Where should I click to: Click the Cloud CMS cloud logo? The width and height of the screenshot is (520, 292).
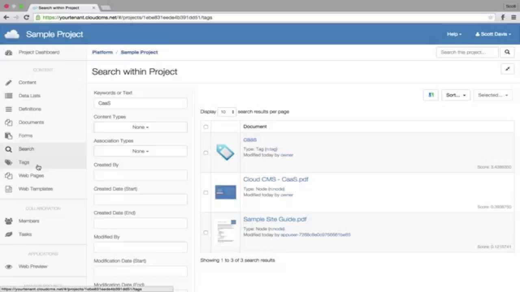(12, 34)
